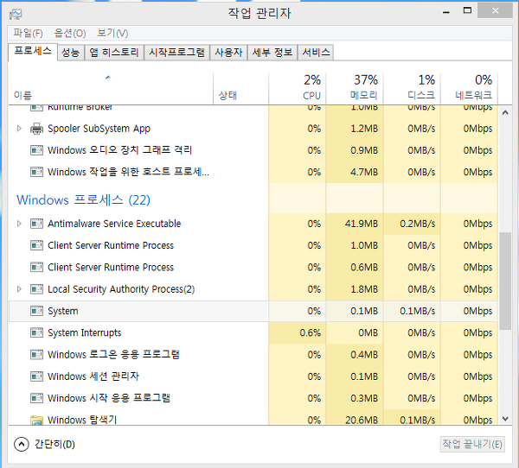Click the 1.8MB memory value

point(364,289)
